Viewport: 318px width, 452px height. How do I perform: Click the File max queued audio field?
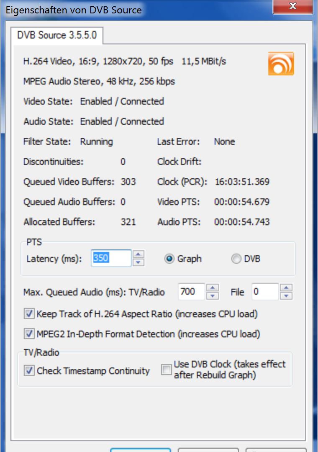click(x=265, y=291)
